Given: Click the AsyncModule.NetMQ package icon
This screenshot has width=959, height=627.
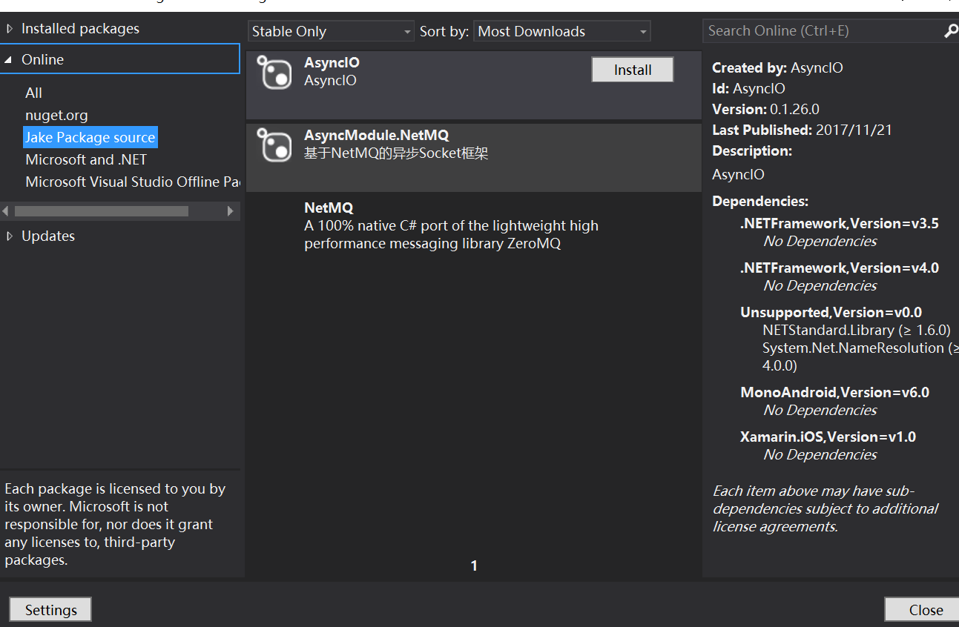Looking at the screenshot, I should 274,145.
